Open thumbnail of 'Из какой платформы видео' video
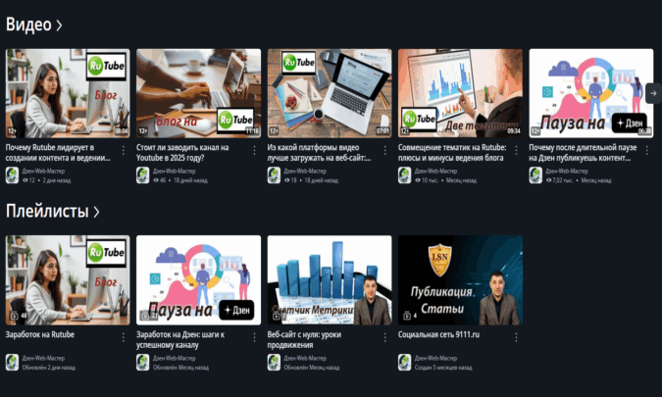The image size is (662, 397). 330,93
